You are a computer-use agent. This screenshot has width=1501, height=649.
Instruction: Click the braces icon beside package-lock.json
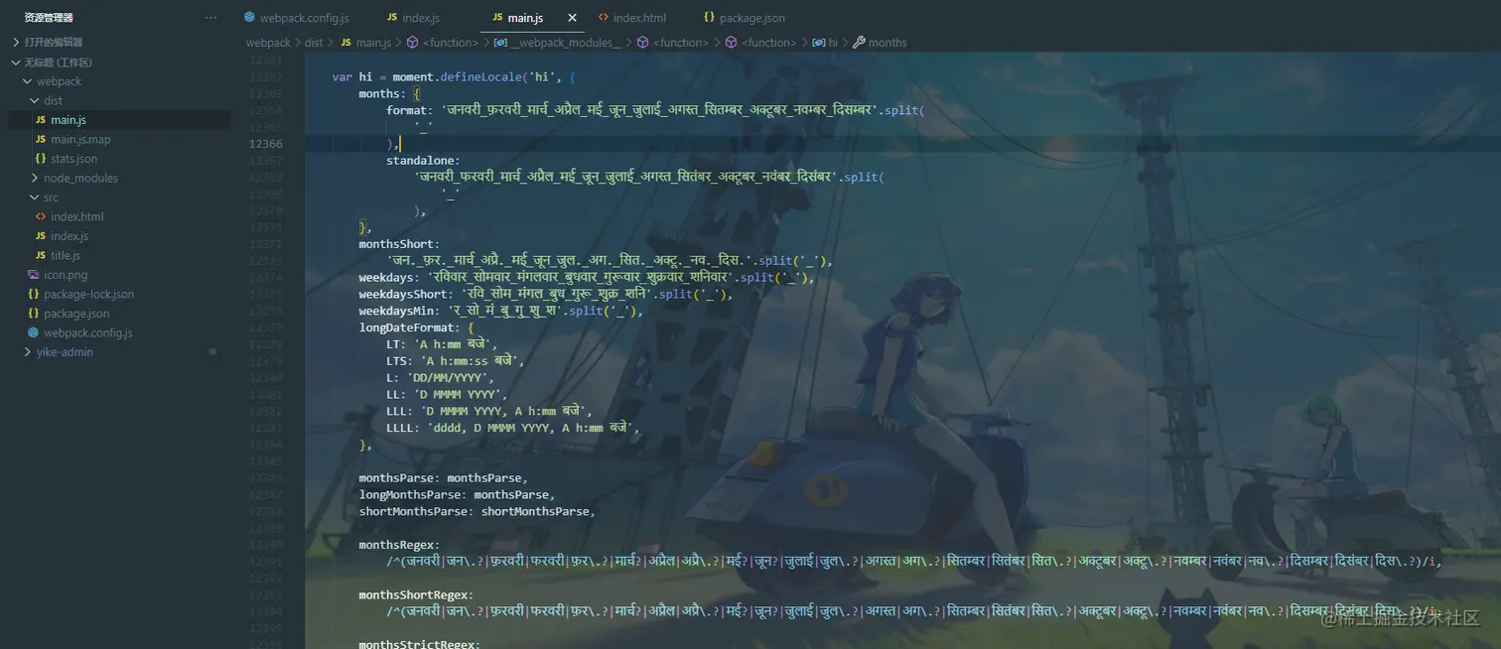(x=34, y=294)
